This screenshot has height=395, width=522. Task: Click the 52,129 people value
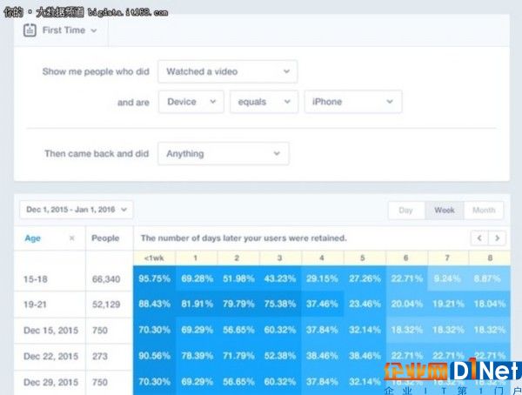coord(106,305)
